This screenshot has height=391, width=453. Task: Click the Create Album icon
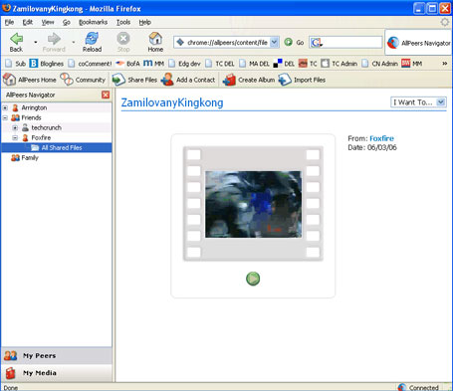pos(229,80)
